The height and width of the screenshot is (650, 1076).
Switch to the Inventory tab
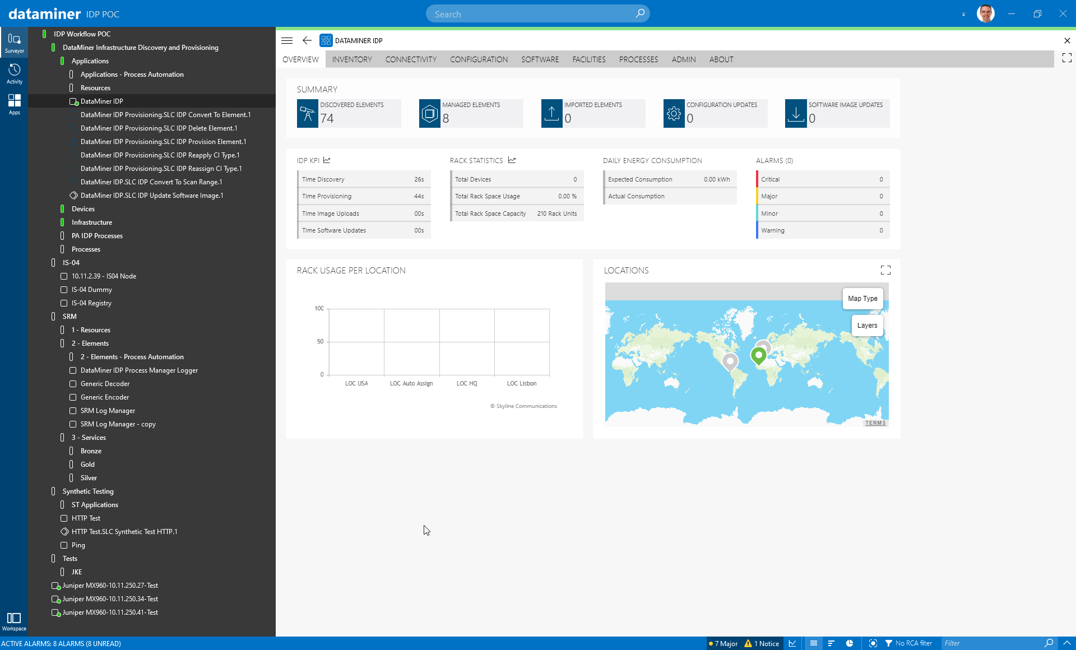(x=352, y=59)
